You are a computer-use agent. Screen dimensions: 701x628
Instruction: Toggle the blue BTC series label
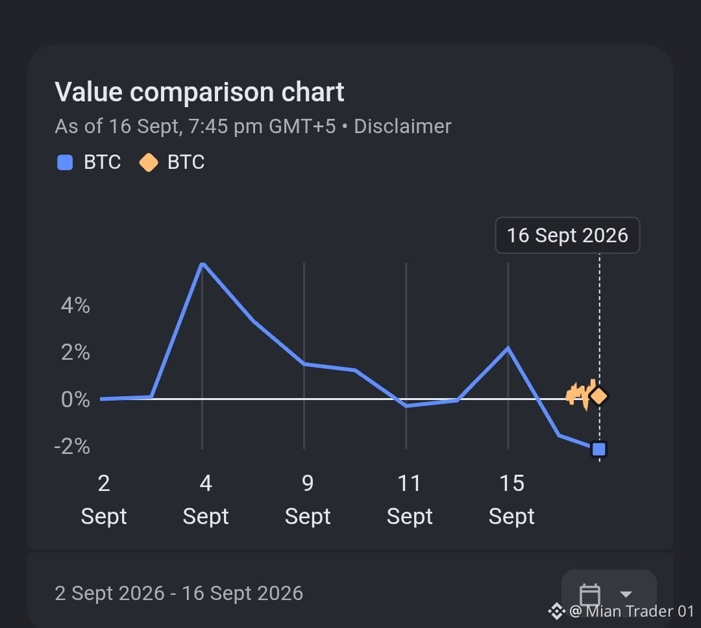pyautogui.click(x=103, y=162)
